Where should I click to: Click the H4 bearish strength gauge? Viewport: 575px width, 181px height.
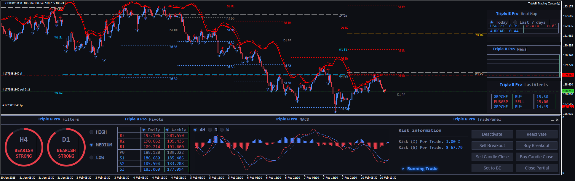coord(24,147)
